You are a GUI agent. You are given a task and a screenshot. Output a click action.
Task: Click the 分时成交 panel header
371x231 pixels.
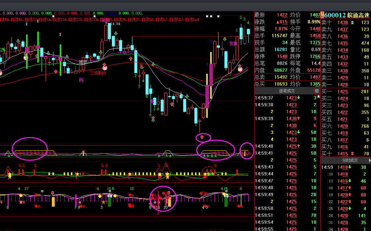pyautogui.click(x=350, y=161)
